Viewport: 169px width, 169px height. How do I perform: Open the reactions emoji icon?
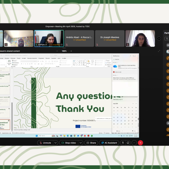(x=128, y=143)
